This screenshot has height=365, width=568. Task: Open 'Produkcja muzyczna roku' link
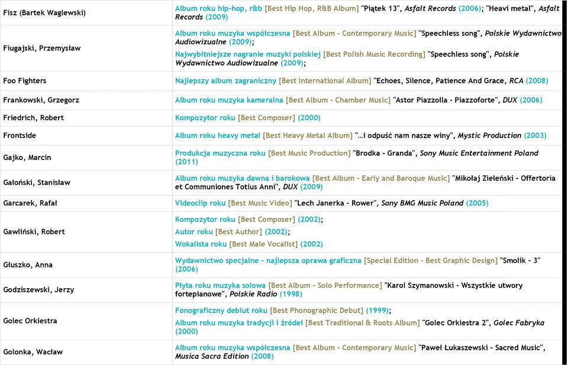coord(220,153)
